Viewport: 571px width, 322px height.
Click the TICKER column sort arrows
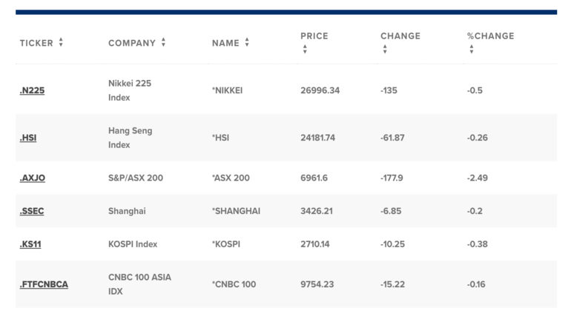61,43
